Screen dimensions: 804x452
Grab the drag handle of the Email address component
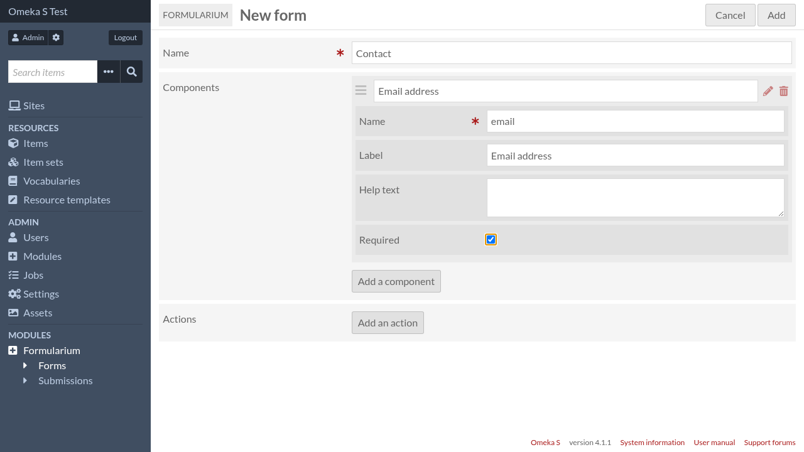point(361,90)
